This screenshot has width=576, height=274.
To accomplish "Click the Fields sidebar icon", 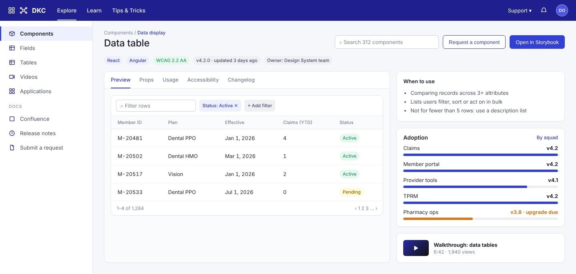I will (x=12, y=48).
